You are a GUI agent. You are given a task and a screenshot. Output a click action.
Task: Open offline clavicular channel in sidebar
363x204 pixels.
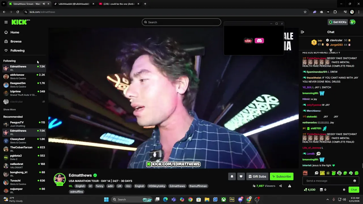click(24, 101)
